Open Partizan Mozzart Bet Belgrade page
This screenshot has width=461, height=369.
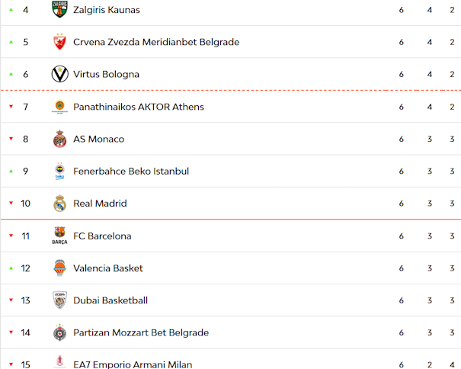point(141,332)
